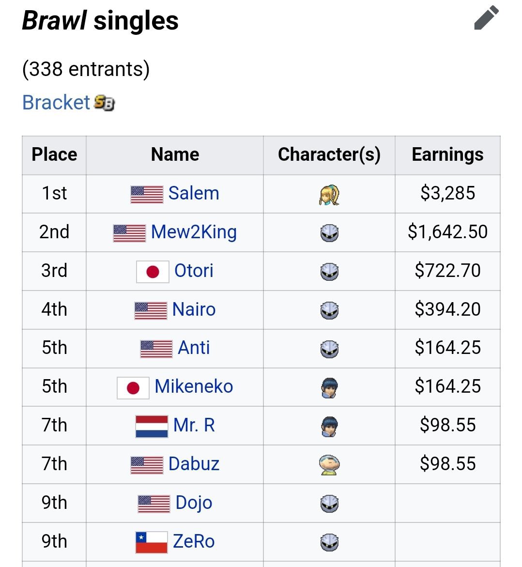Click Meta Knight icon in Mew2King's row
The image size is (522, 567).
pyautogui.click(x=329, y=233)
